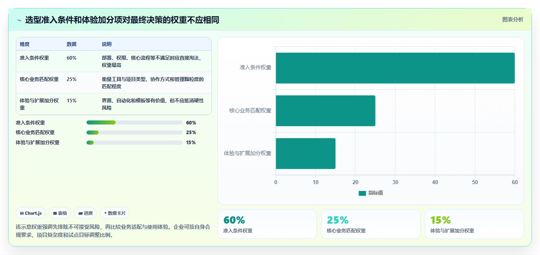
Task: Click the 15% cell in the table
Action: pyautogui.click(x=72, y=101)
